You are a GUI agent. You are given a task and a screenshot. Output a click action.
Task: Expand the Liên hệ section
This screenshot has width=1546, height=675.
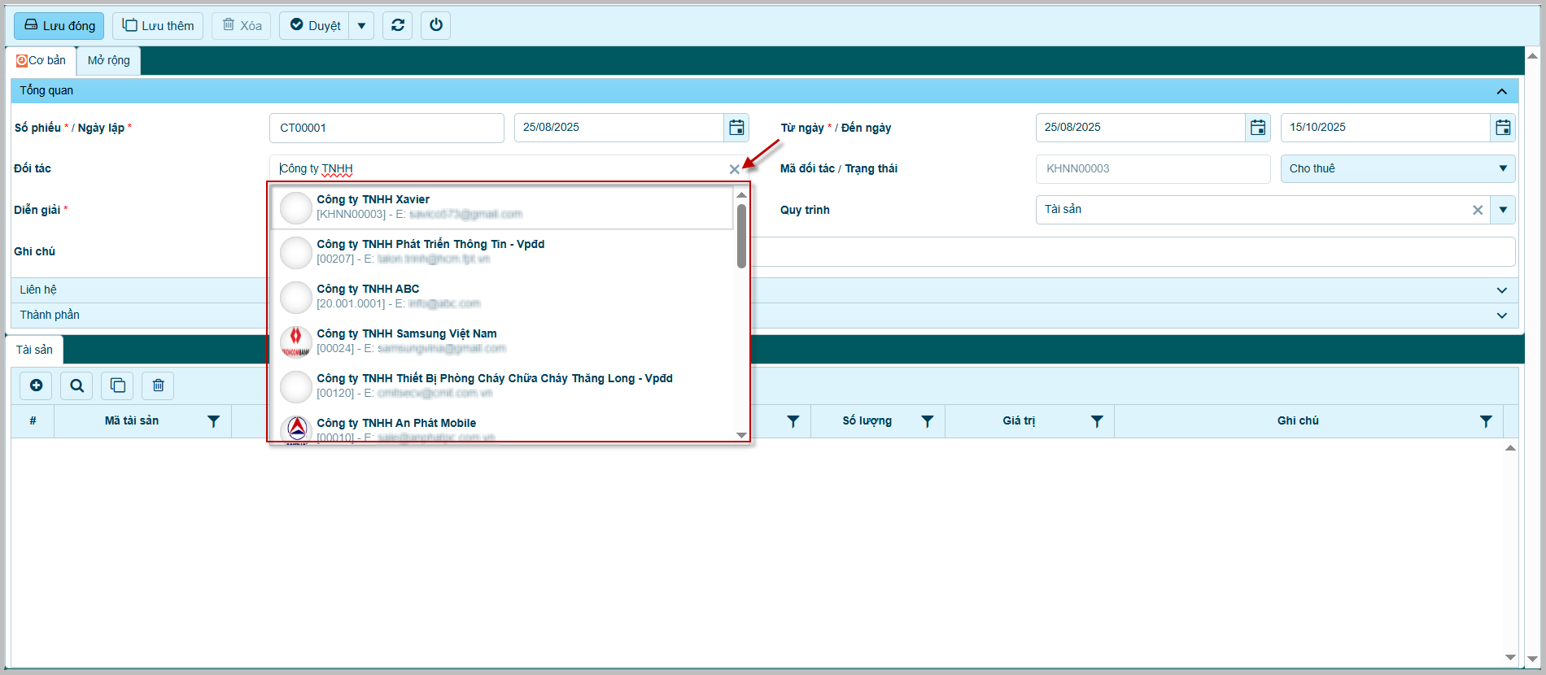[1501, 290]
